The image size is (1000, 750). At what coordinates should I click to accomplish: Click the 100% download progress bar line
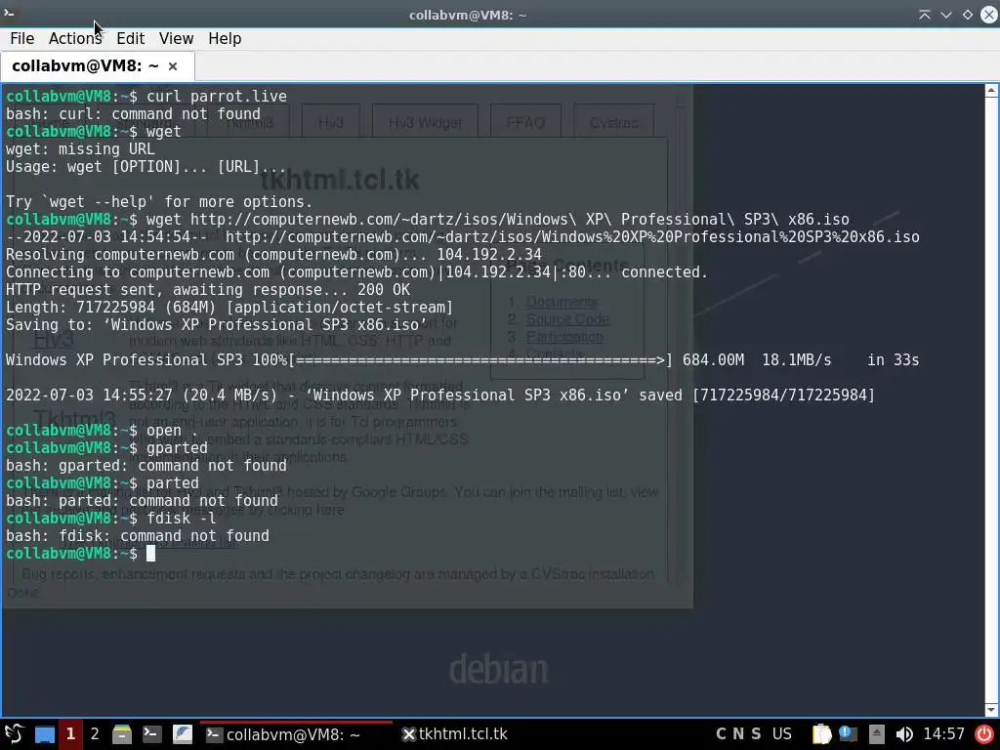click(462, 360)
